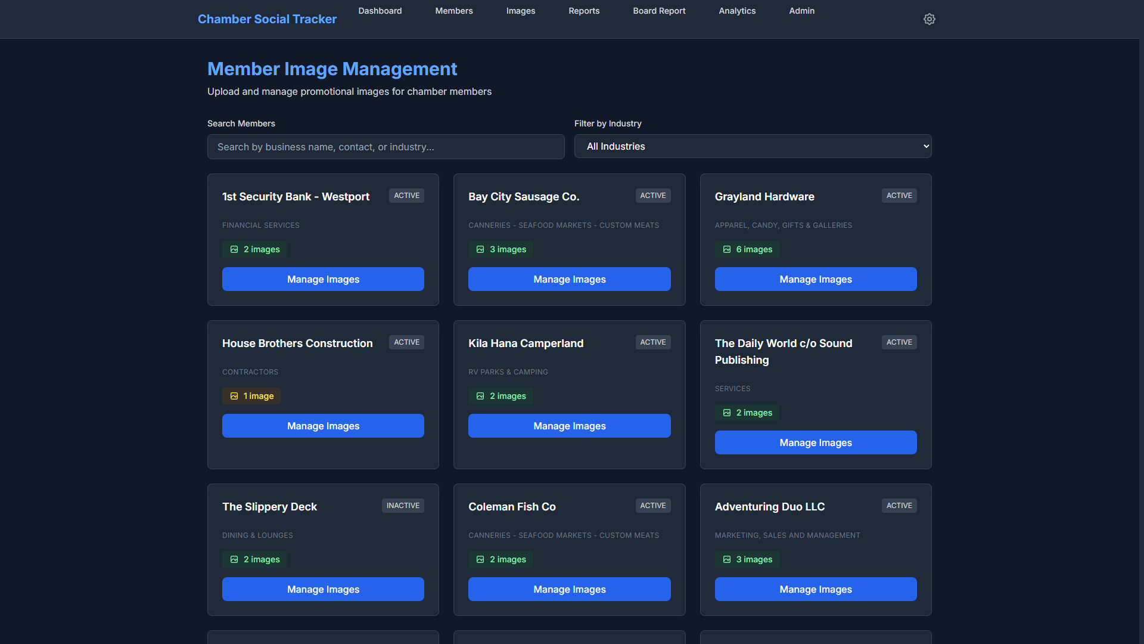Click image icon in Kila Hana Camperland badge
The height and width of the screenshot is (644, 1144).
click(480, 396)
